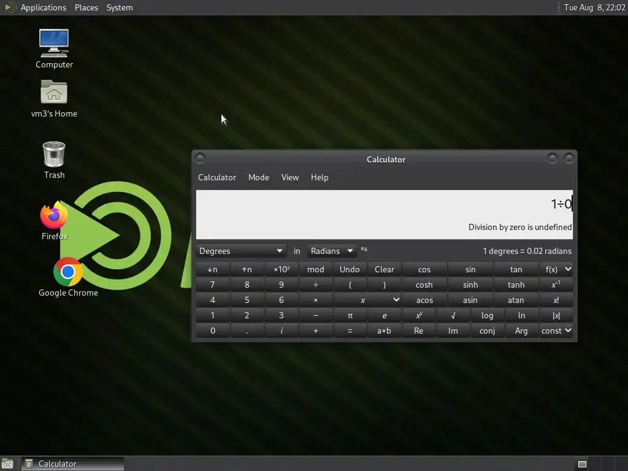Click the number 7 key

(x=213, y=285)
